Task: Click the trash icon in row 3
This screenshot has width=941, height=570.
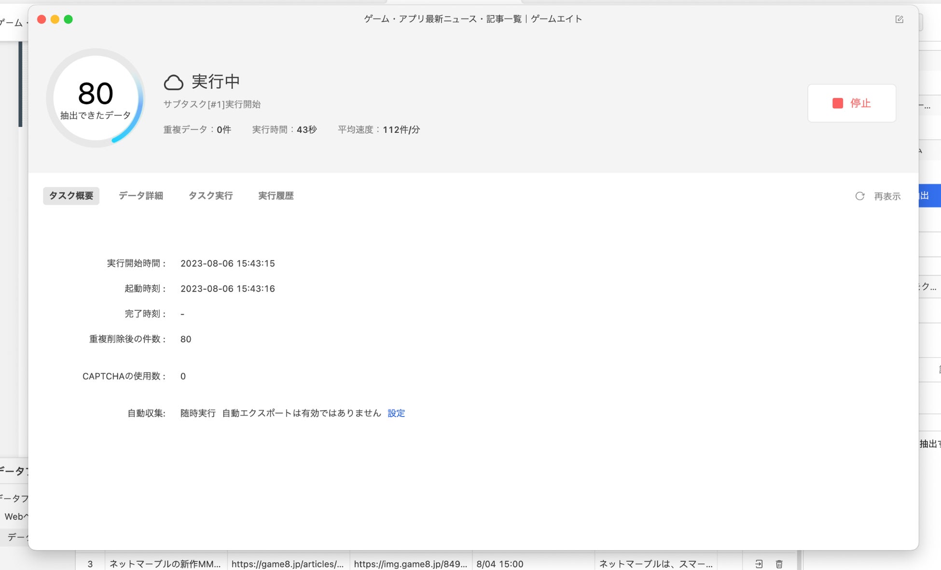Action: tap(779, 564)
